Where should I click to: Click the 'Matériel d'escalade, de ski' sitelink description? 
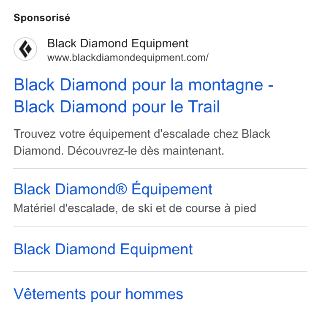click(135, 208)
